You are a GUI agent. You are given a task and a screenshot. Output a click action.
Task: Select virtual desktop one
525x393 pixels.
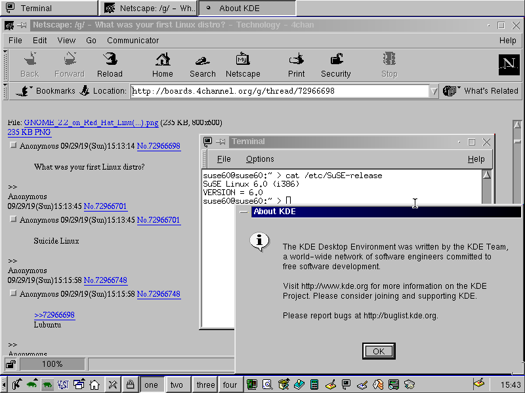pyautogui.click(x=152, y=384)
